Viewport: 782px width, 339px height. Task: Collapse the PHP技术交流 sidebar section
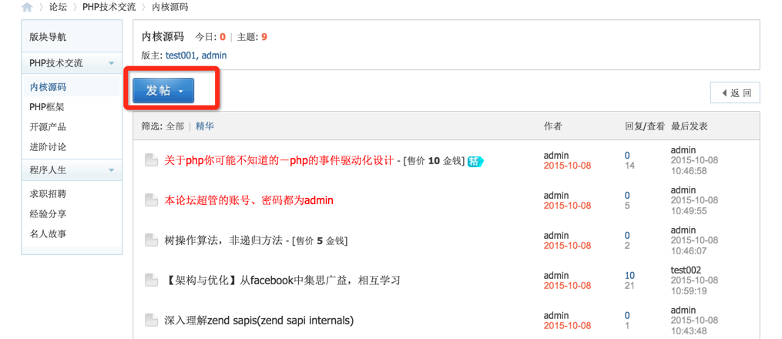[x=111, y=64]
